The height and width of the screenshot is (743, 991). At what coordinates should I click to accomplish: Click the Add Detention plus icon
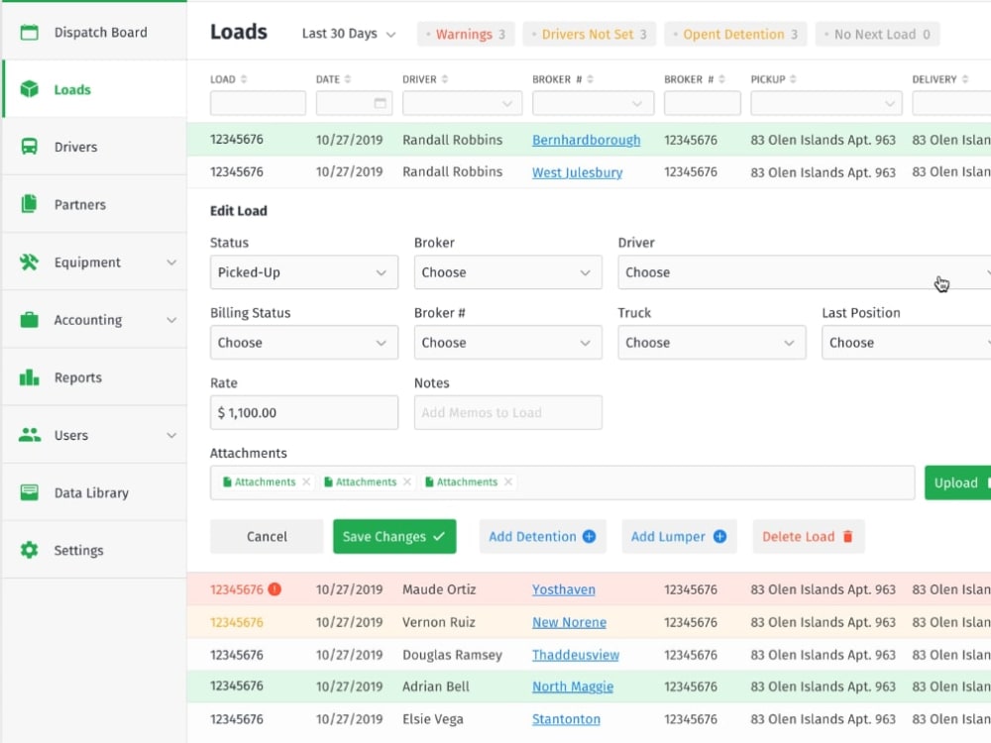coord(589,536)
